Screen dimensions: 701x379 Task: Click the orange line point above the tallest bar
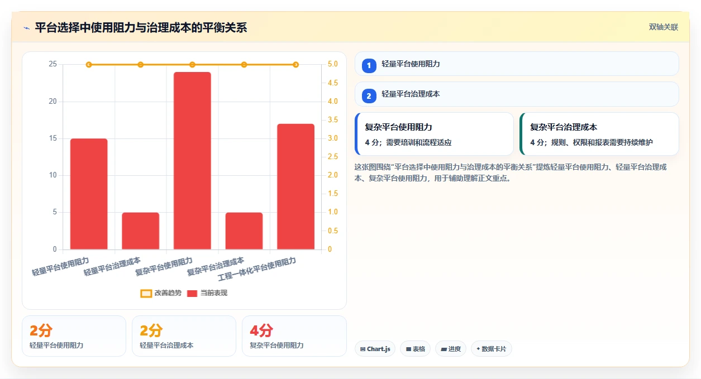[x=192, y=65]
